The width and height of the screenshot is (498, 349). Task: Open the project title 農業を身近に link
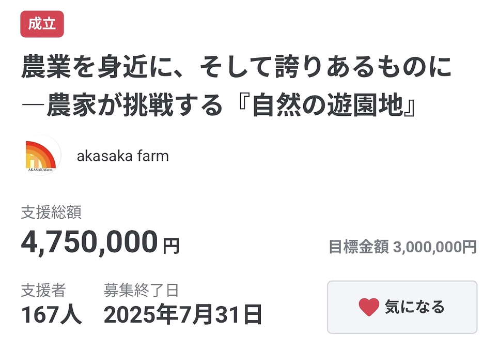(x=236, y=68)
